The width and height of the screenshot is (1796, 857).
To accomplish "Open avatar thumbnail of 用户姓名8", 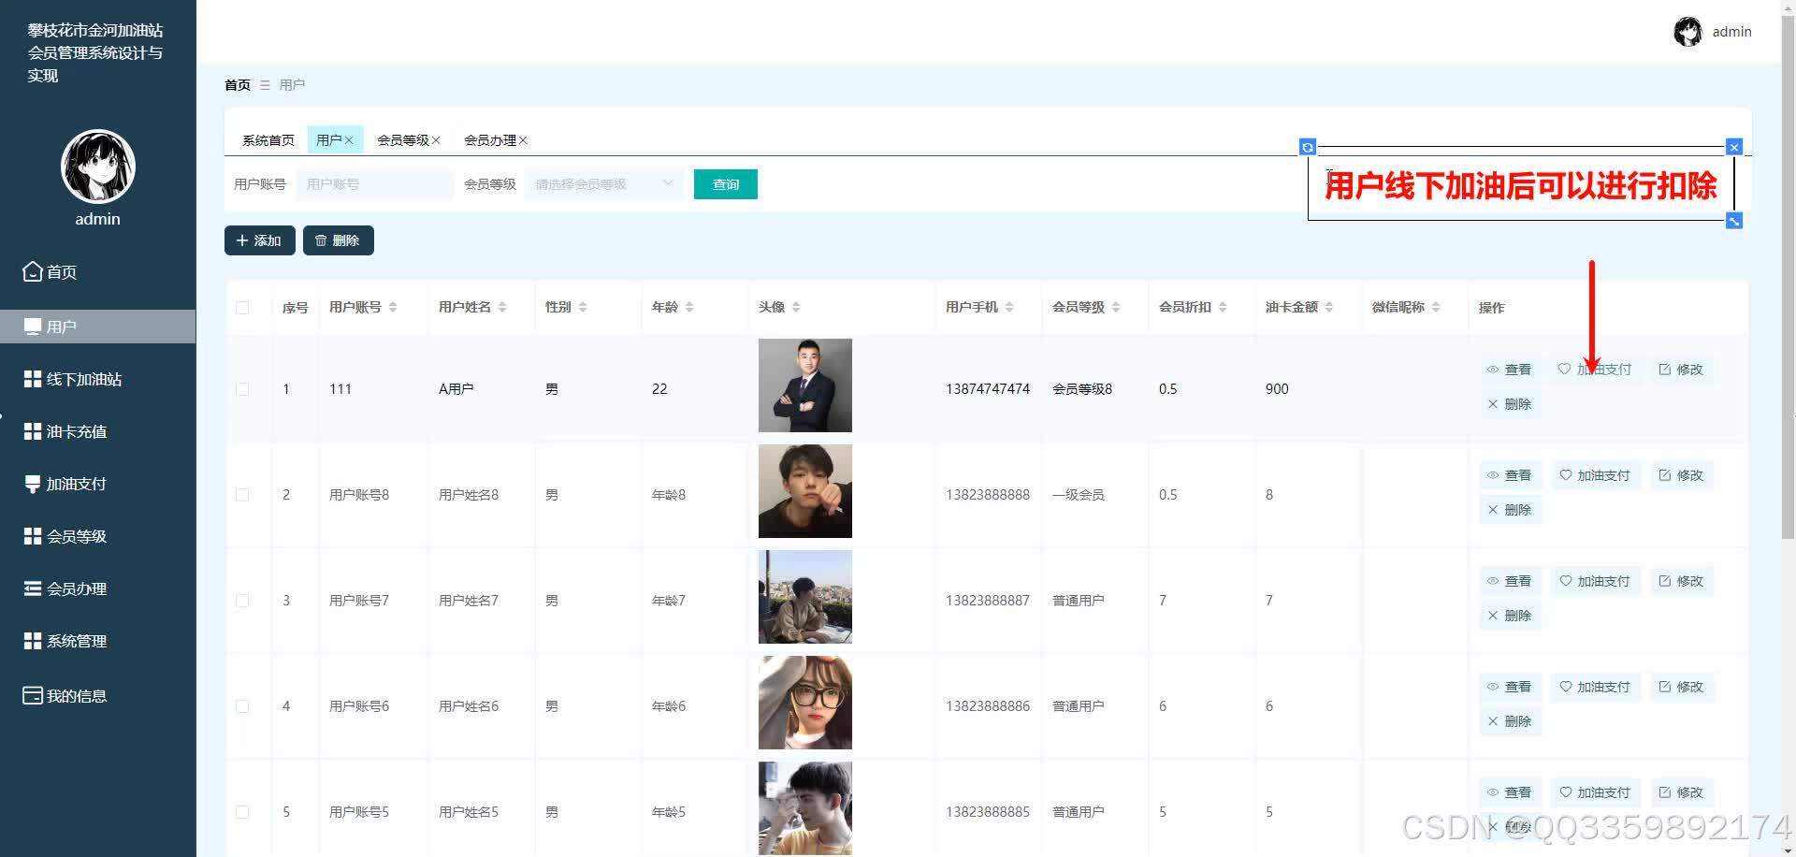I will [805, 491].
